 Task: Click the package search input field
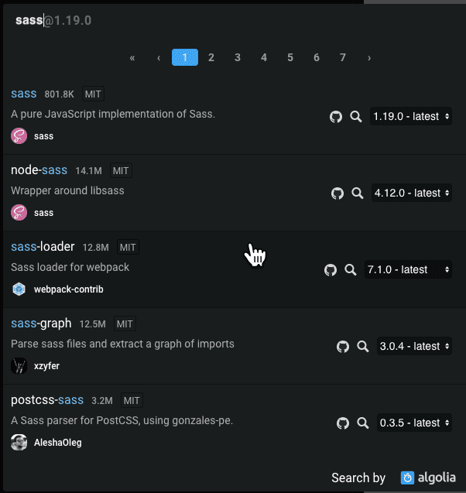pos(233,20)
